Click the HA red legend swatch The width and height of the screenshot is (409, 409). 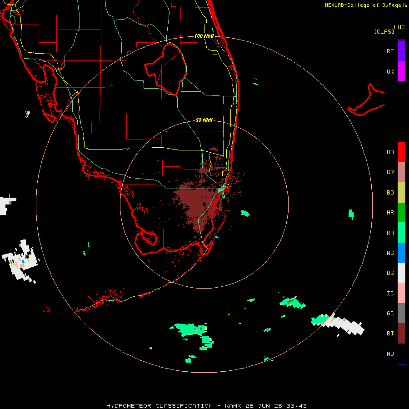(401, 152)
